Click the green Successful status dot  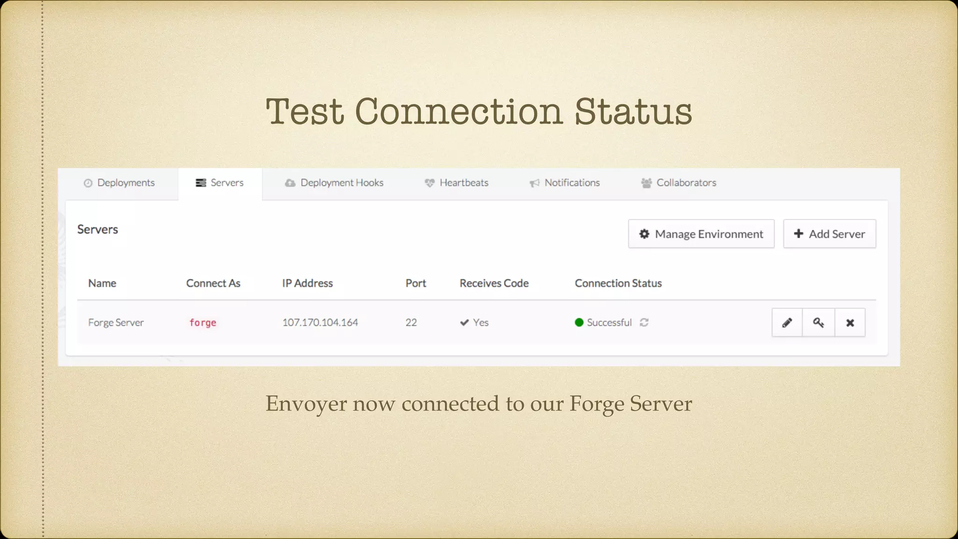pos(579,322)
